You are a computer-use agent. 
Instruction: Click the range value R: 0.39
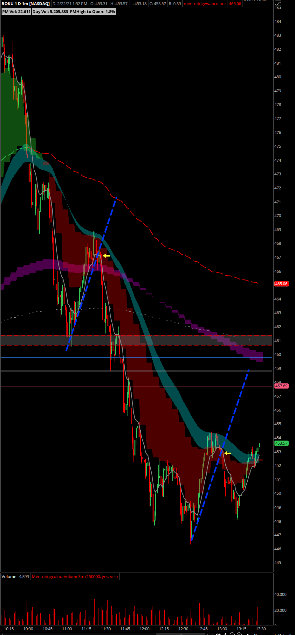coord(175,4)
